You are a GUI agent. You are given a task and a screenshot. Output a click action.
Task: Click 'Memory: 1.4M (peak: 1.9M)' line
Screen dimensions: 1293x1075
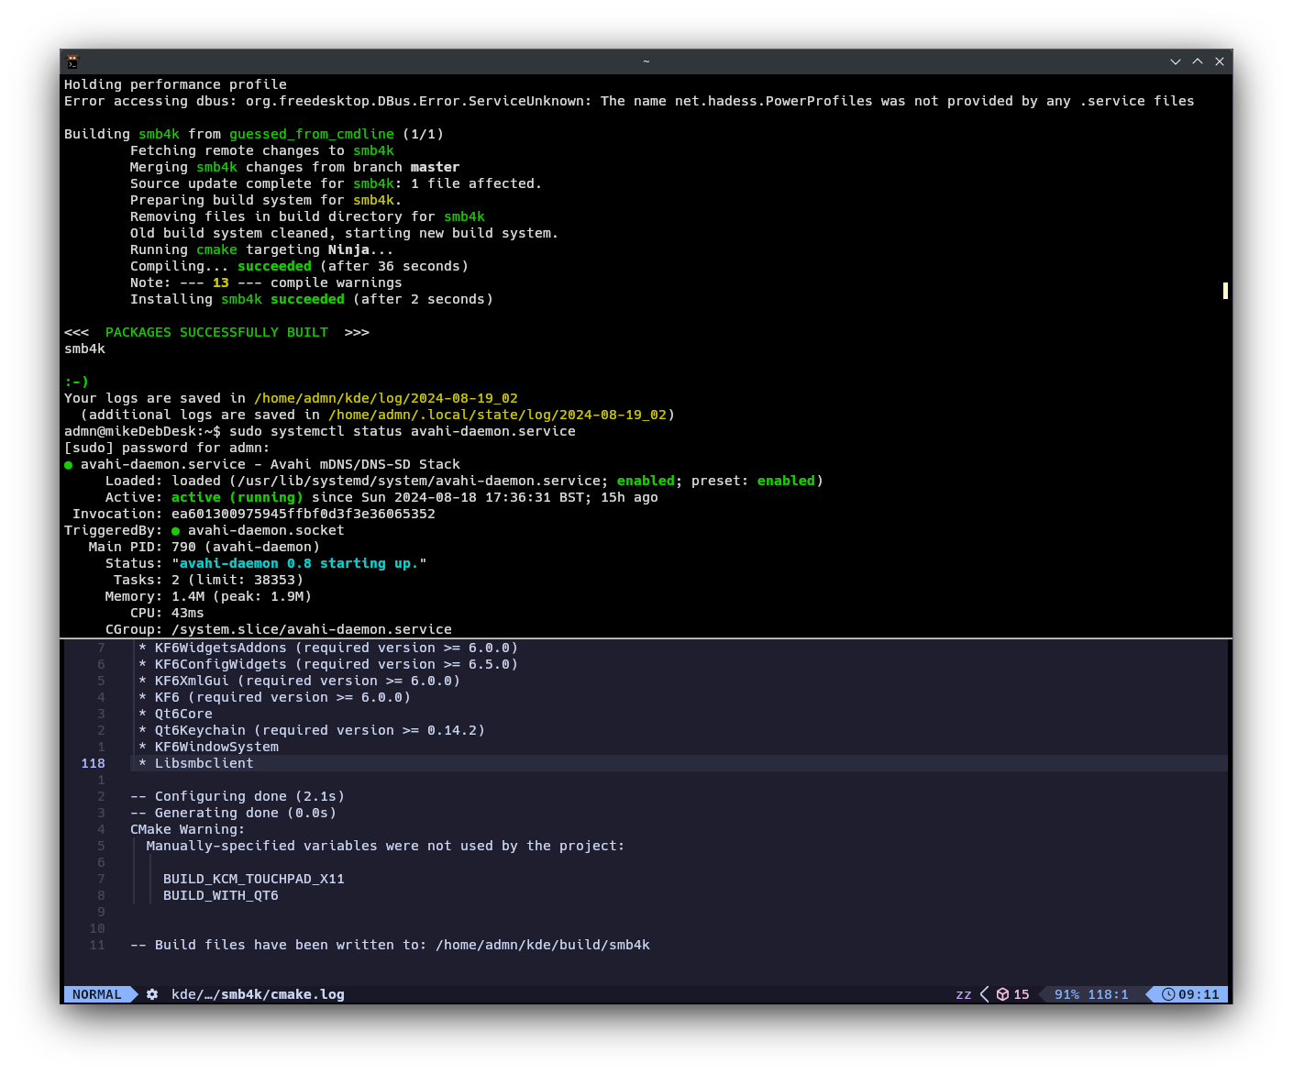[208, 596]
